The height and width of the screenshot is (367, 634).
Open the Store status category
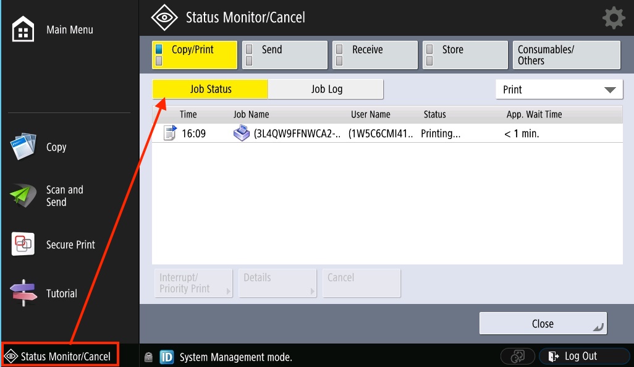pyautogui.click(x=465, y=55)
